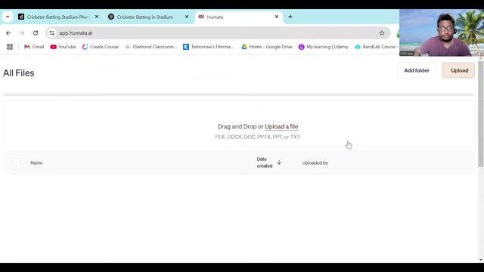Click the Uploaded by column header

click(315, 163)
